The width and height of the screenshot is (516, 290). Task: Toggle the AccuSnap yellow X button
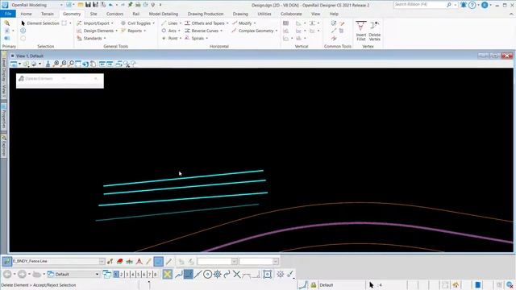(x=168, y=274)
